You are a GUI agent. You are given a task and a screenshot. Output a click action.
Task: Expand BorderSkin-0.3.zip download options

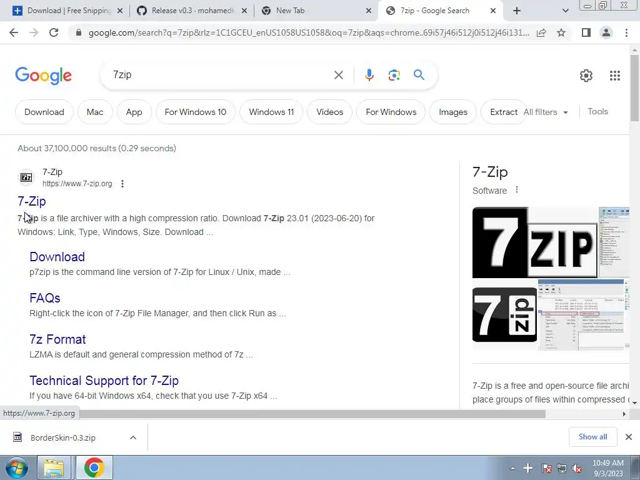pos(133,437)
